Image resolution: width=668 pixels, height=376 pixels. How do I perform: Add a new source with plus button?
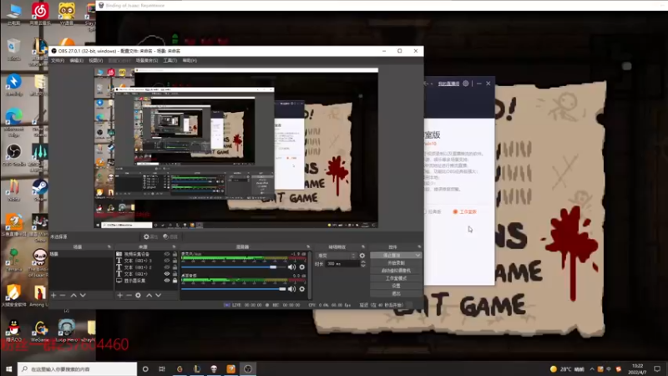point(119,295)
